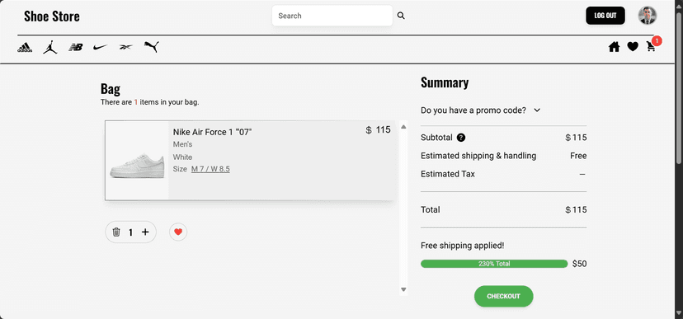This screenshot has height=319, width=683.
Task: Show subtotal help question mark
Action: [x=461, y=138]
